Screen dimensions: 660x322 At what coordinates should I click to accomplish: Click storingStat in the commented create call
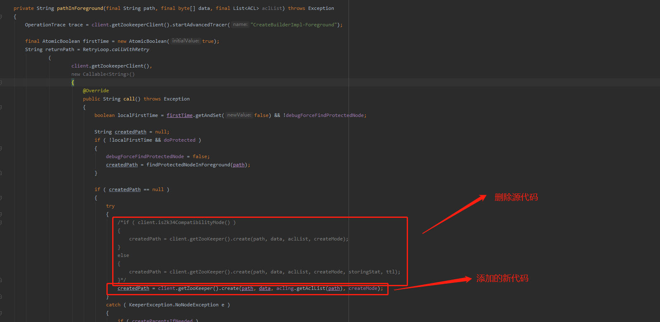364,272
